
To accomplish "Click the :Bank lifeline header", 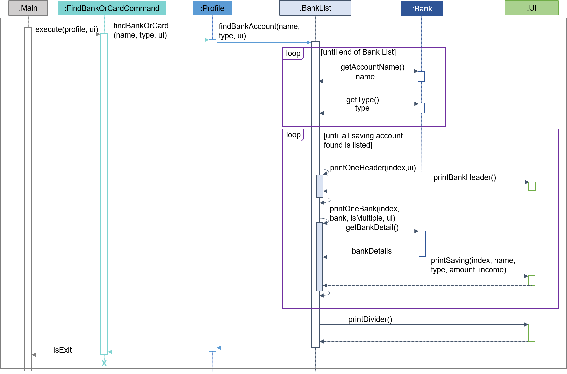I will 422,8.
